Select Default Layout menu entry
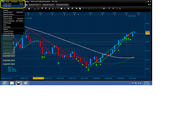The height and width of the screenshot is (116, 176). (x=13, y=17)
